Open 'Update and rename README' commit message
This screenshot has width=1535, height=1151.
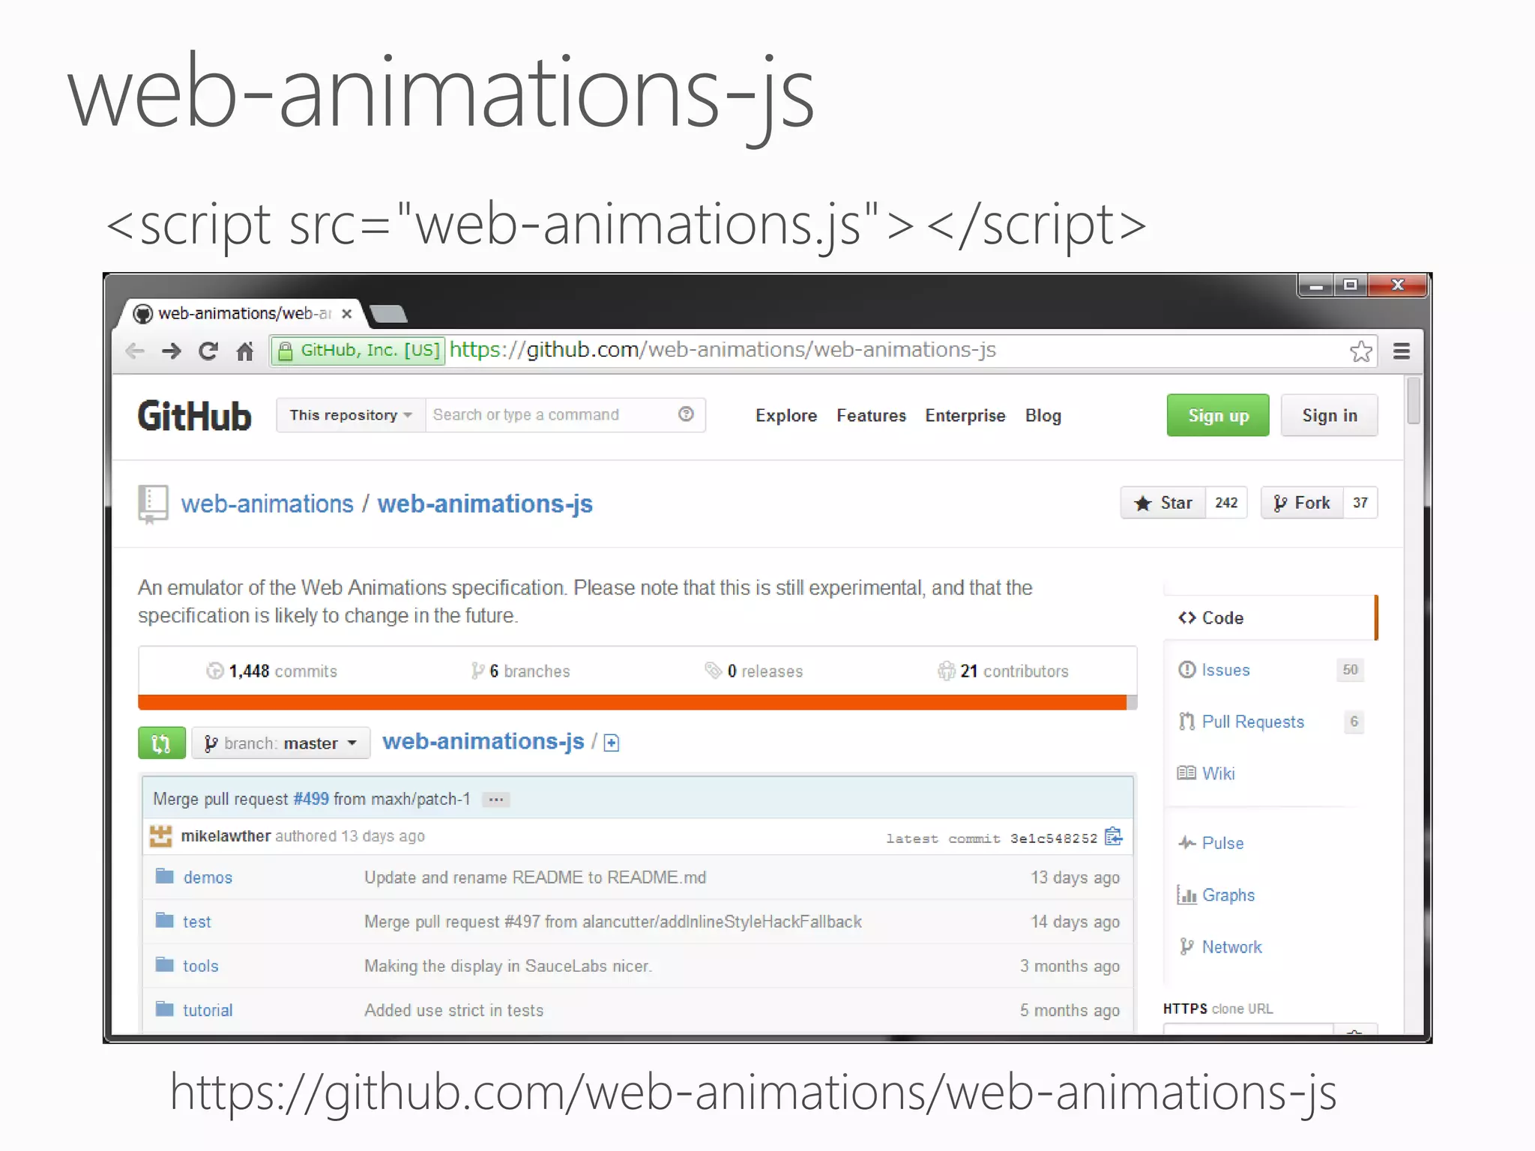coord(535,877)
